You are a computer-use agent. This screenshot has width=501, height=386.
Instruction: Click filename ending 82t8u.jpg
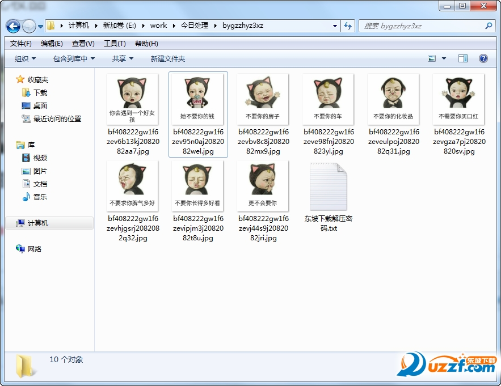(198, 228)
